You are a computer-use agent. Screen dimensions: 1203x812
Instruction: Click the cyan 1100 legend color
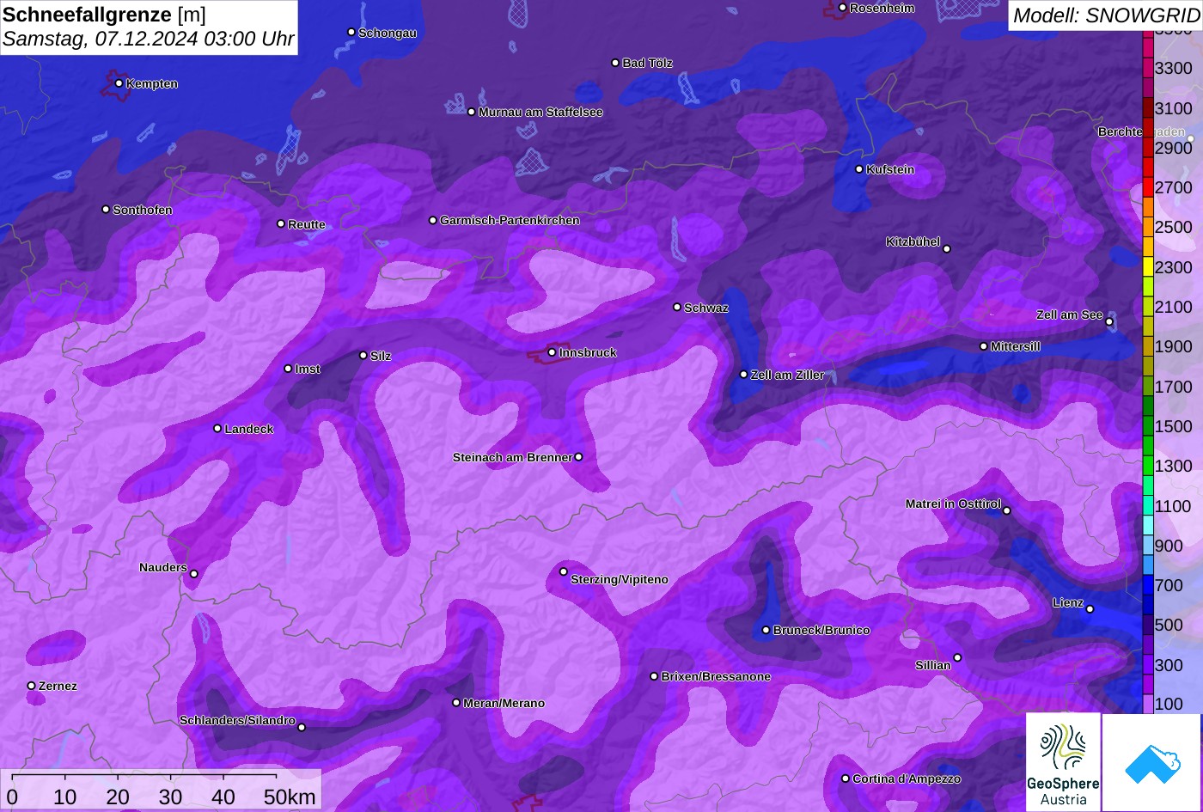(x=1148, y=506)
